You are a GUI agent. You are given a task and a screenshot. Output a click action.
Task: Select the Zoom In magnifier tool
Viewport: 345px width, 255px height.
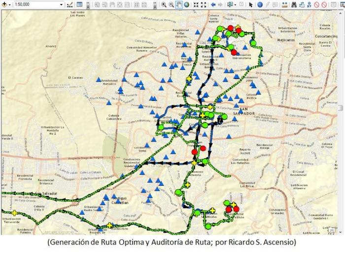164,4
